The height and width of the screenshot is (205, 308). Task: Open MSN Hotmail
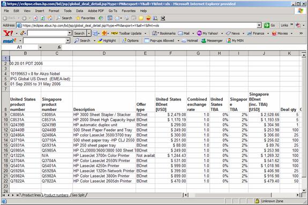190,41
